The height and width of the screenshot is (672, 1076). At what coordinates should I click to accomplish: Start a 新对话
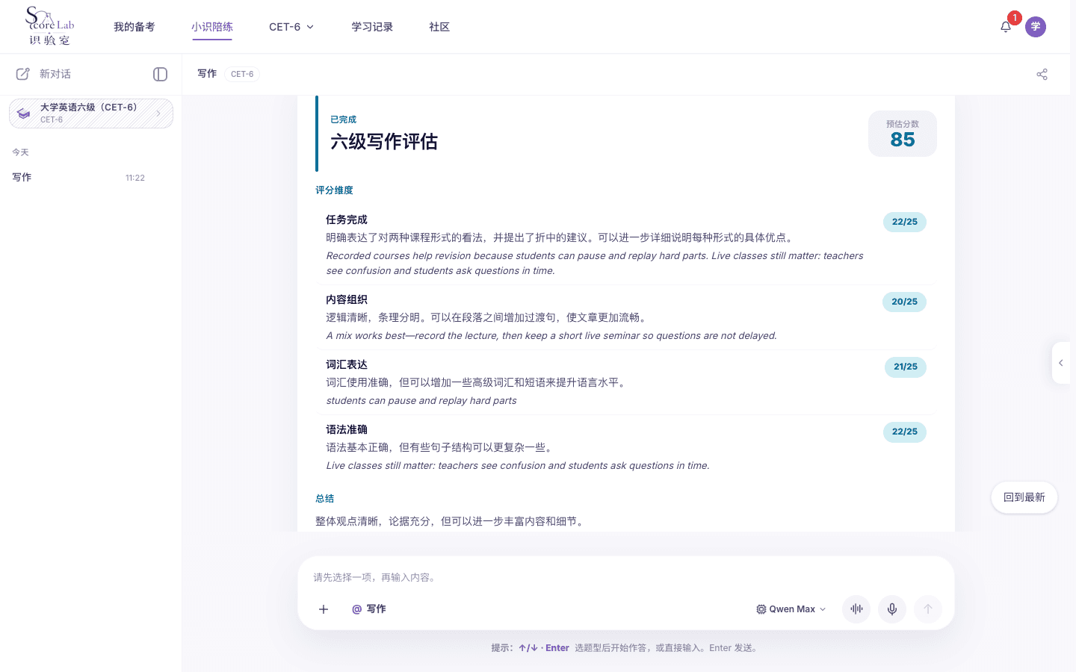pos(55,74)
